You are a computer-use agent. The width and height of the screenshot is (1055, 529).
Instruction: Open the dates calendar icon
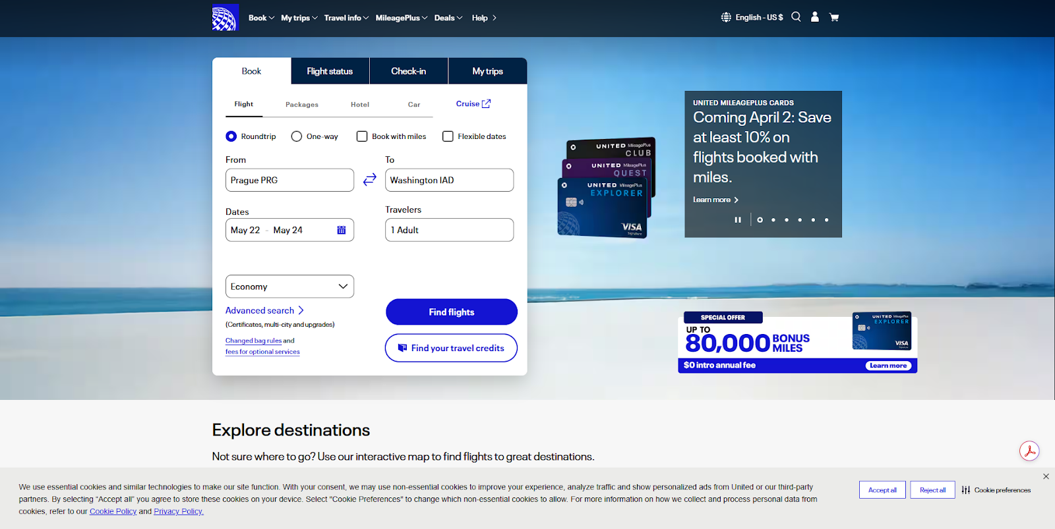[x=342, y=230]
